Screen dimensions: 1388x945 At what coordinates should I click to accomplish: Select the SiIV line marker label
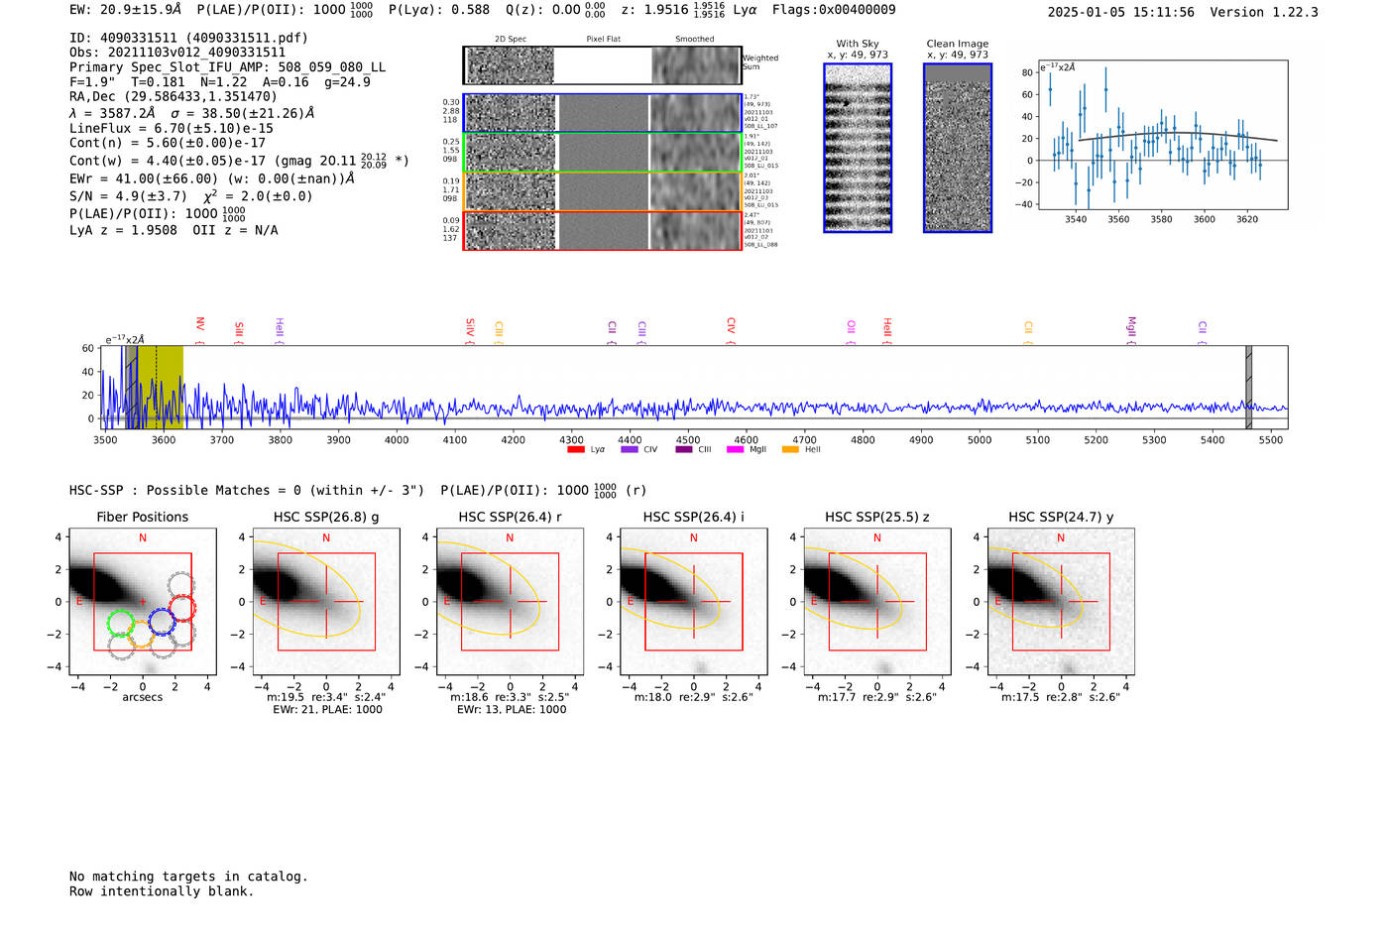coord(470,329)
